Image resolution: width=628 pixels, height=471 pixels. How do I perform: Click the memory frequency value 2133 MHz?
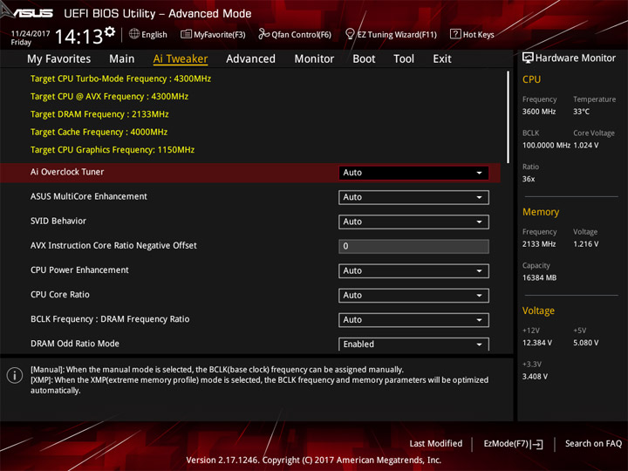click(x=539, y=244)
